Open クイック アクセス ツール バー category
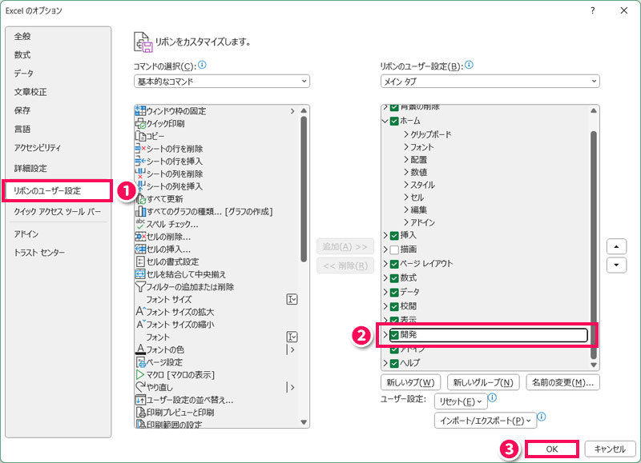641x463 pixels. (57, 211)
